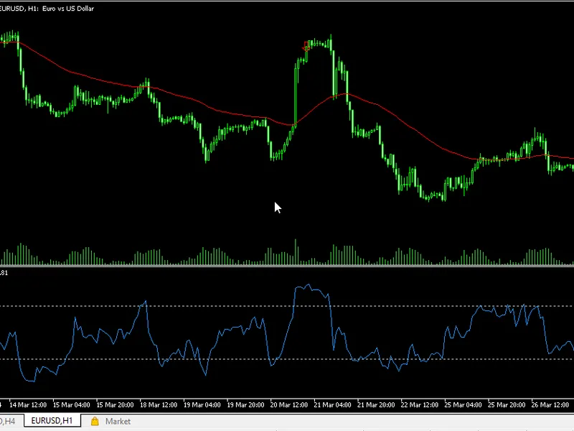The image size is (574, 431).
Task: Click the '22 Mar 12:00' time label
Action: pyautogui.click(x=420, y=405)
